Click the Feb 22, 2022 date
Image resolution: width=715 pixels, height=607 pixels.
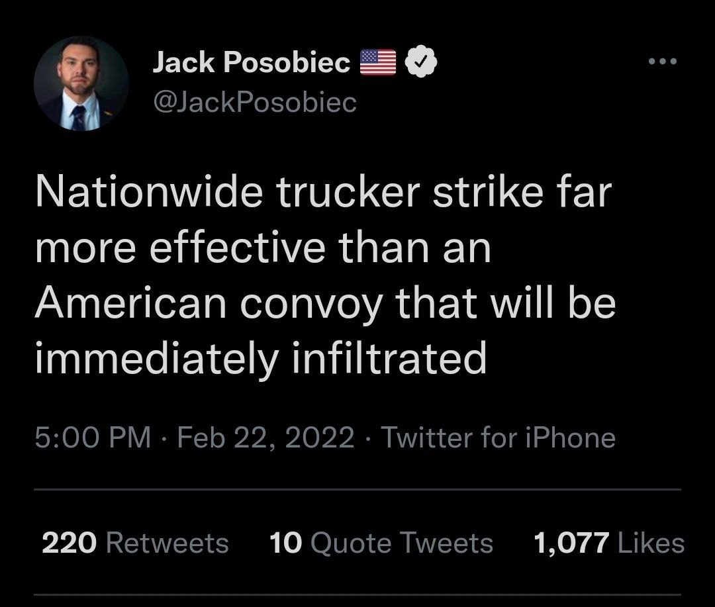coord(266,438)
